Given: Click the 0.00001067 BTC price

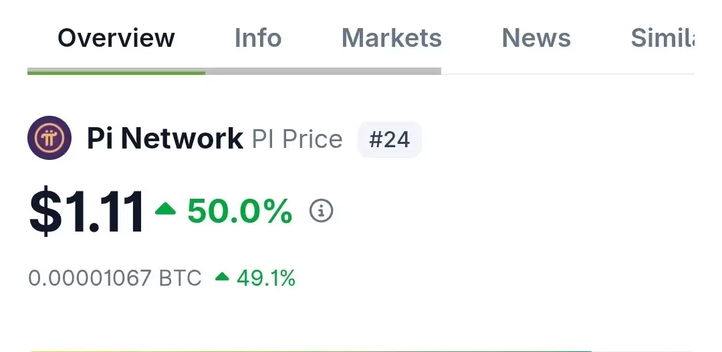Looking at the screenshot, I should (x=115, y=278).
